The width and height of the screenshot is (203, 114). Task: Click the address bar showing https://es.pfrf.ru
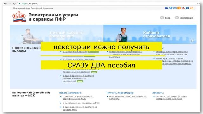(x=108, y=3)
